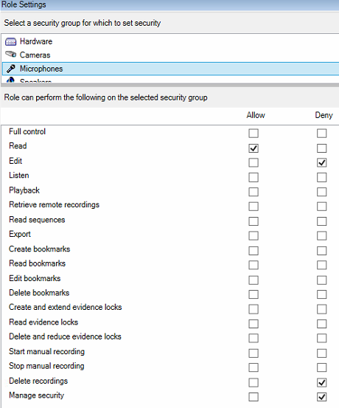This screenshot has height=408, width=339.
Task: Allow the Listen permission
Action: click(x=254, y=178)
